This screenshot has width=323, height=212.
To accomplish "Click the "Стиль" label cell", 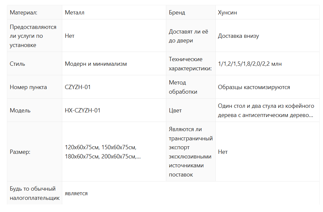I will (17, 64).
